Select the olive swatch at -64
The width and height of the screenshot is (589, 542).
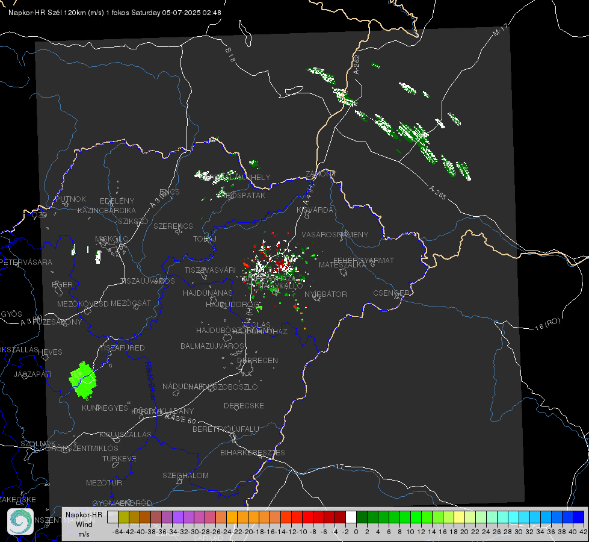tap(123, 517)
